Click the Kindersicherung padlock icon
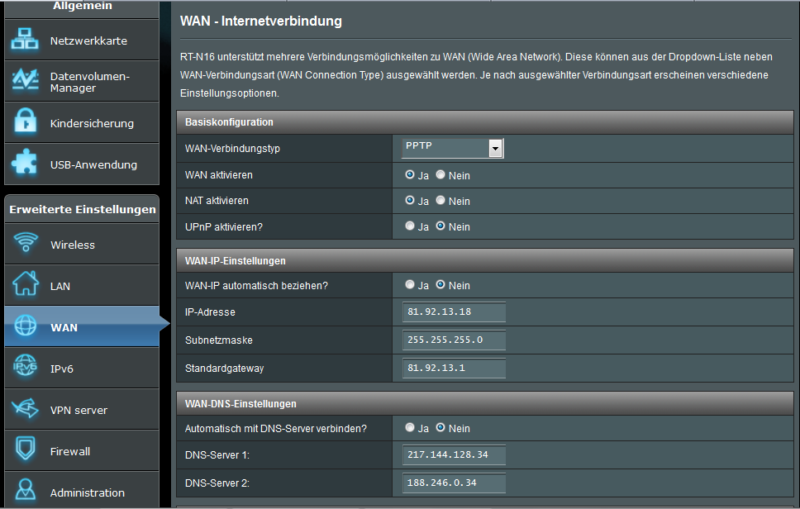 tap(25, 123)
